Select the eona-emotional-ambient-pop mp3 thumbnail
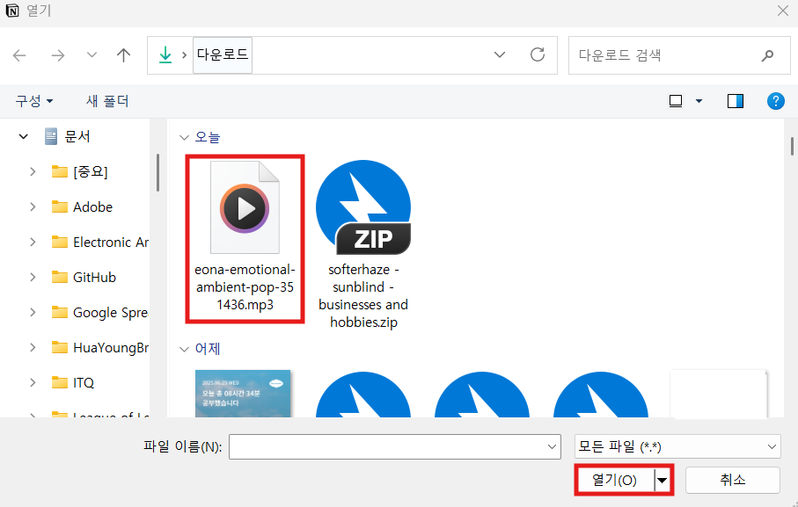This screenshot has height=507, width=798. pos(245,207)
